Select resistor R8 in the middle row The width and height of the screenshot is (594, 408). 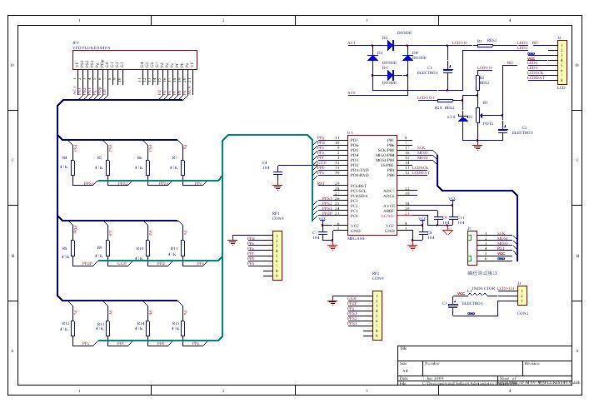[72, 248]
